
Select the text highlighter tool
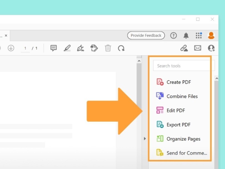(67, 48)
